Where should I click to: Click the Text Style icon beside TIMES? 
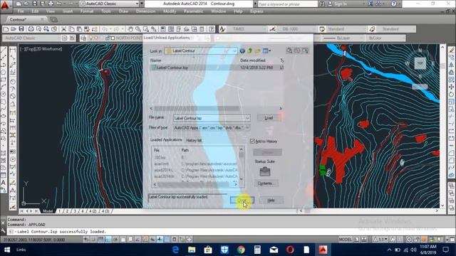[222, 29]
